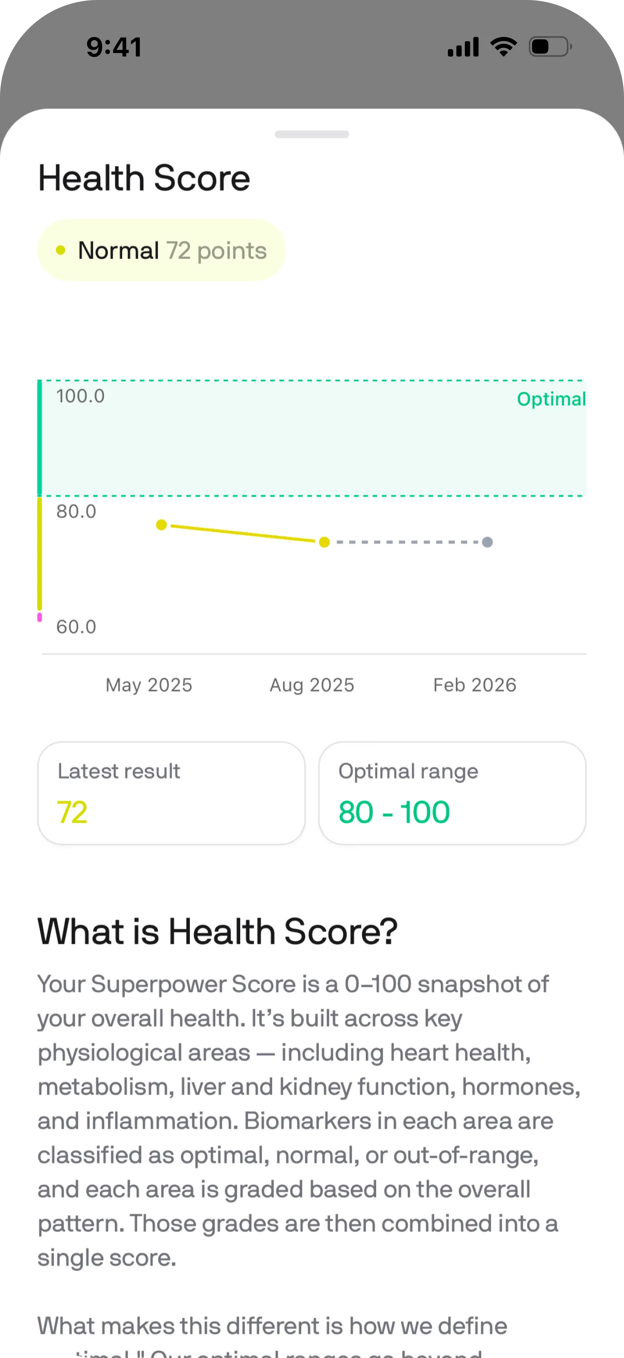This screenshot has width=624, height=1358.
Task: Tap the cellular signal strength icon
Action: pos(463,48)
